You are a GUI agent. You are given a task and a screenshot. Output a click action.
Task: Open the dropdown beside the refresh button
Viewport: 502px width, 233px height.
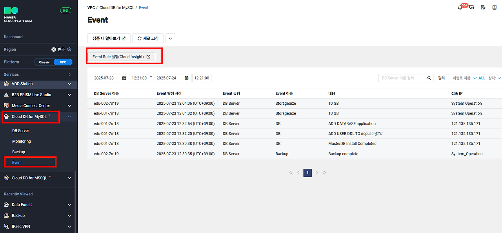[170, 38]
